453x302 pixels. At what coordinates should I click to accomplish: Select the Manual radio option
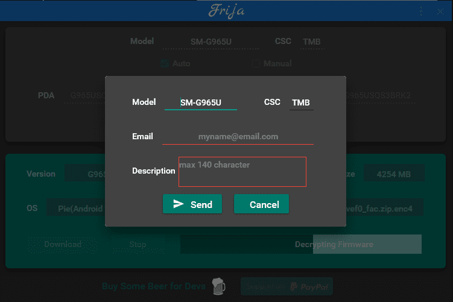tap(256, 63)
